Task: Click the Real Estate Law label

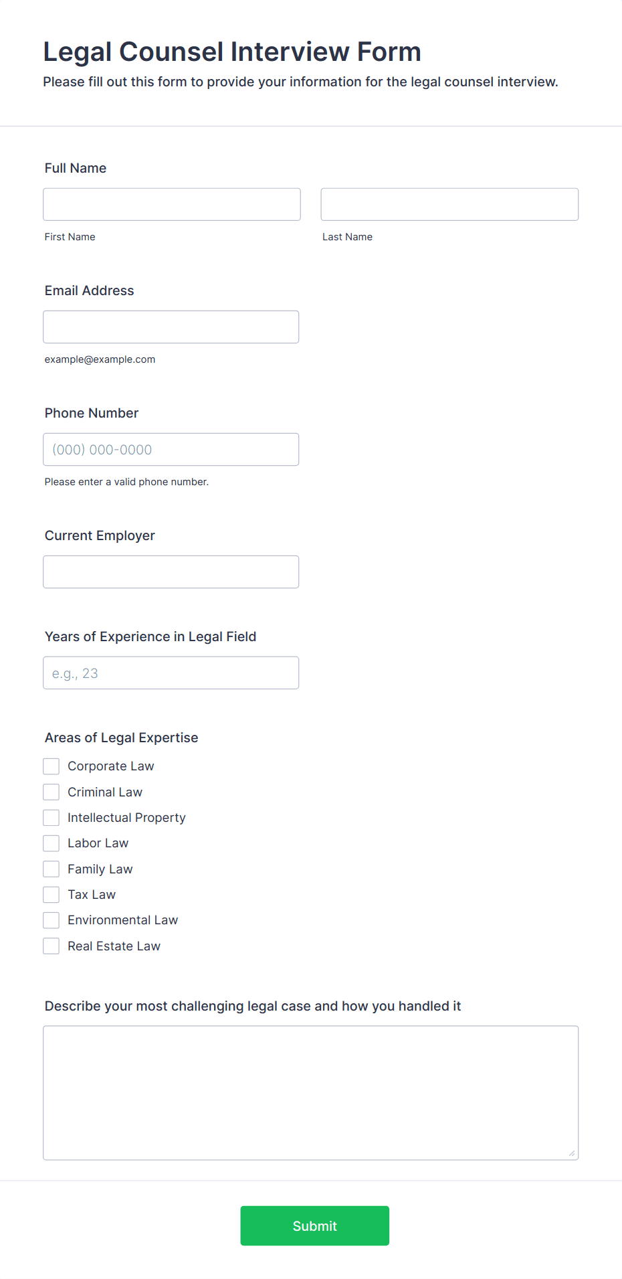Action: tap(114, 946)
